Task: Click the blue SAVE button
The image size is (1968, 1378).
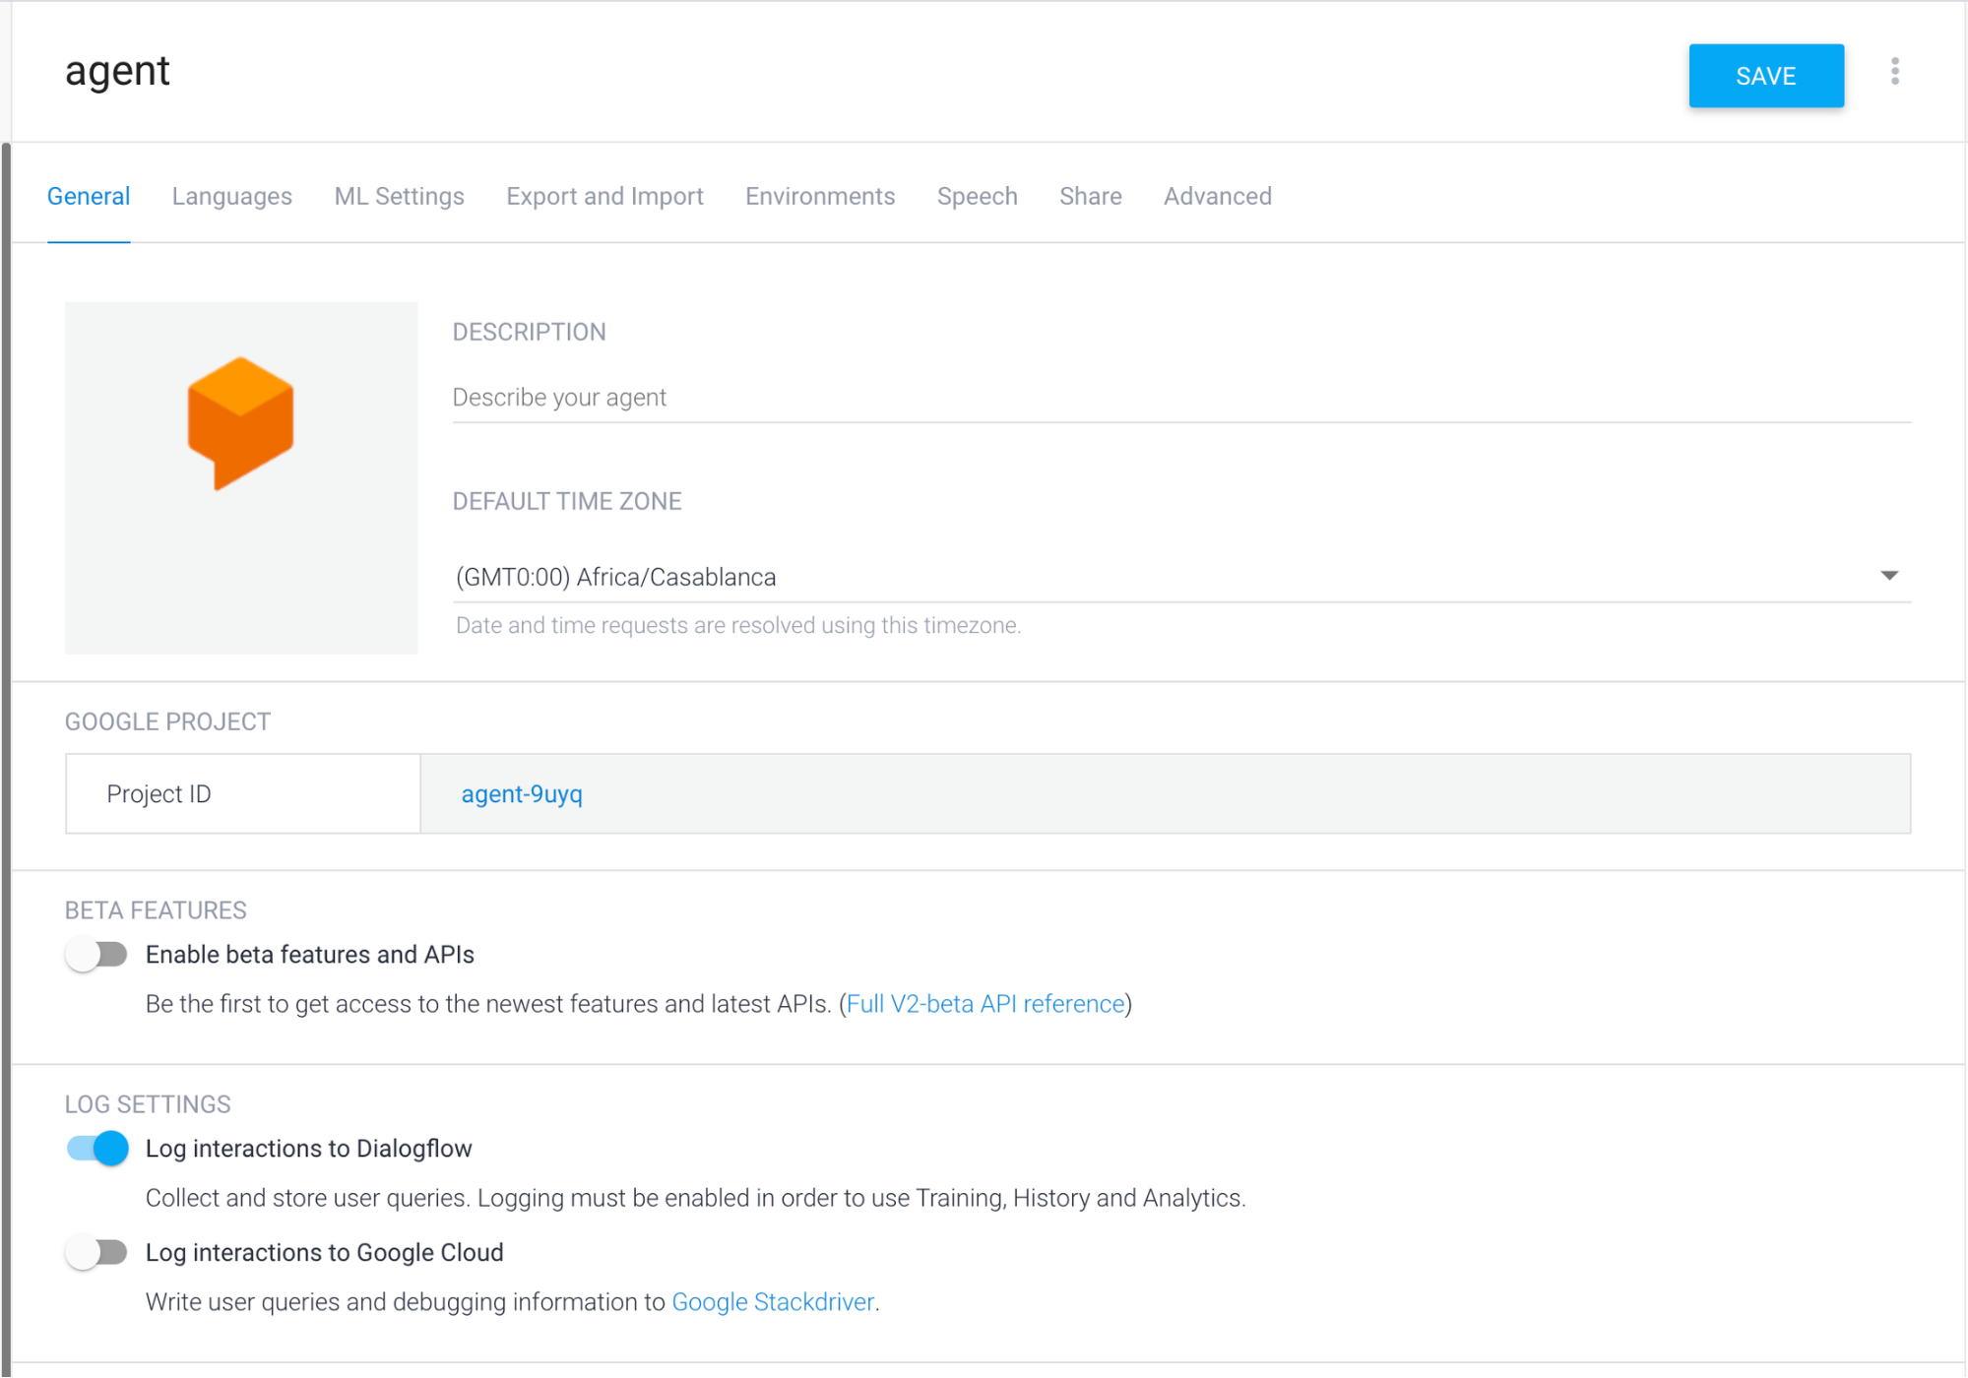Action: 1766,76
